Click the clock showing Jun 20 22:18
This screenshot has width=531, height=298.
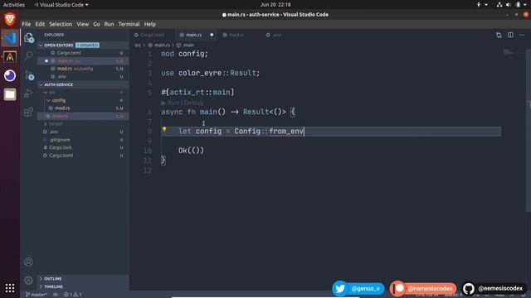pyautogui.click(x=275, y=5)
